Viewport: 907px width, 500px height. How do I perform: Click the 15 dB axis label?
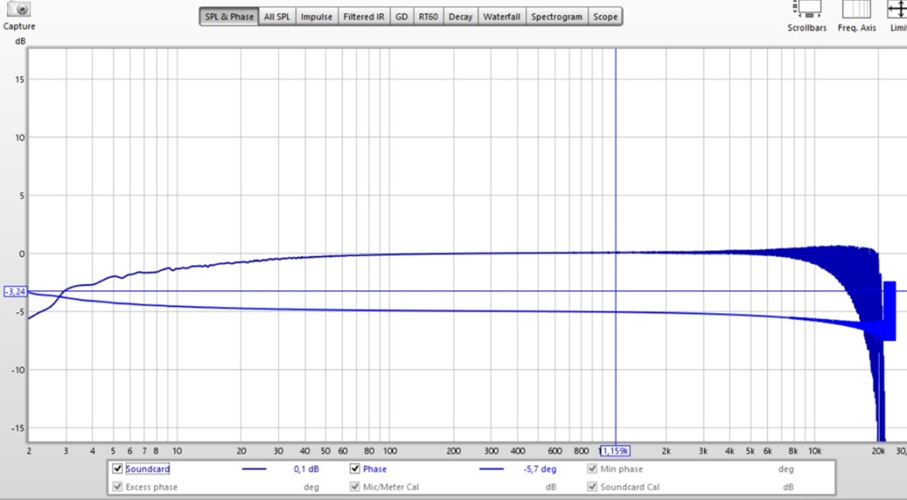coord(20,79)
